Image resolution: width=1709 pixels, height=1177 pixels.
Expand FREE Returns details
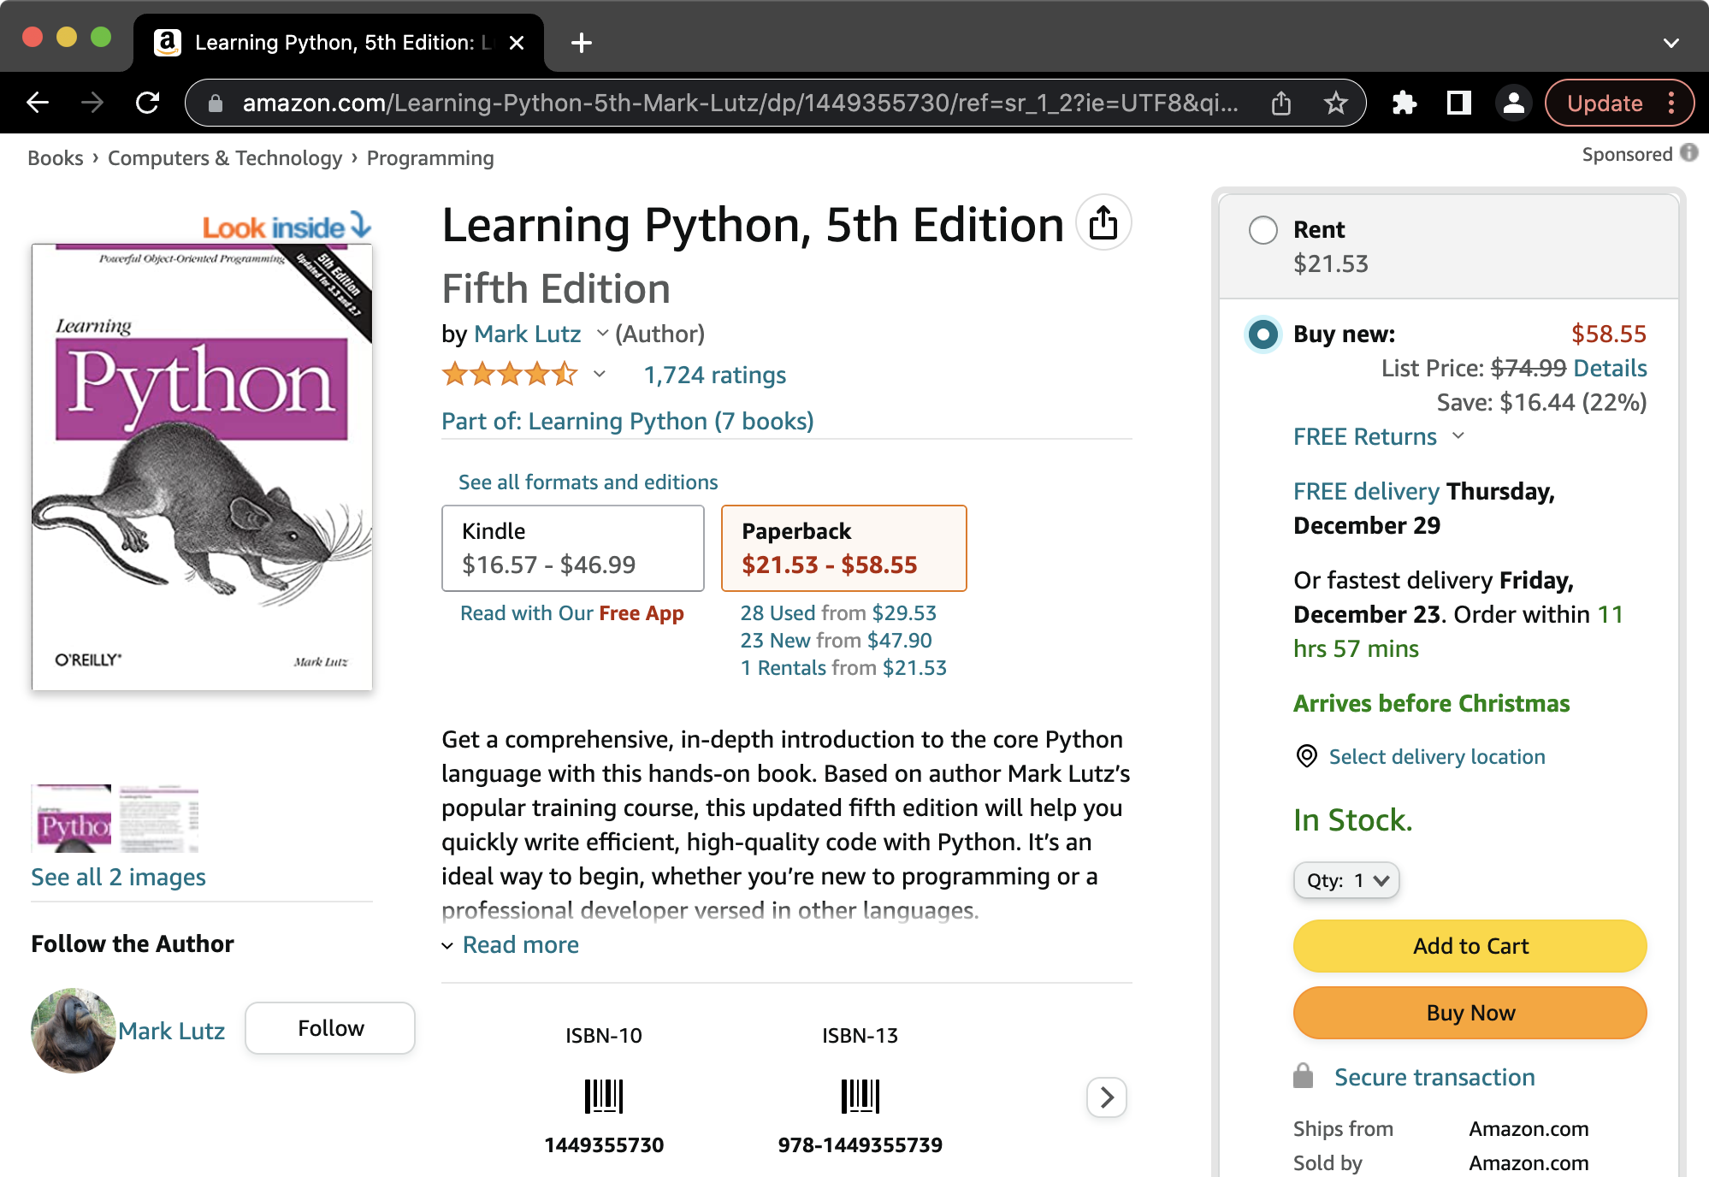coord(1458,436)
